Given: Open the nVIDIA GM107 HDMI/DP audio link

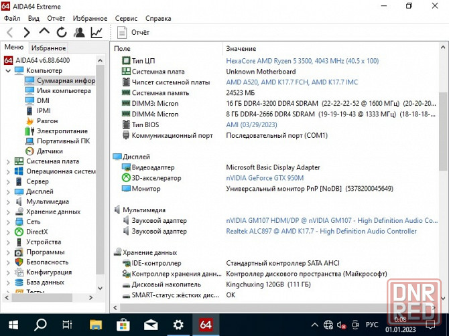Looking at the screenshot, I should pyautogui.click(x=332, y=220).
